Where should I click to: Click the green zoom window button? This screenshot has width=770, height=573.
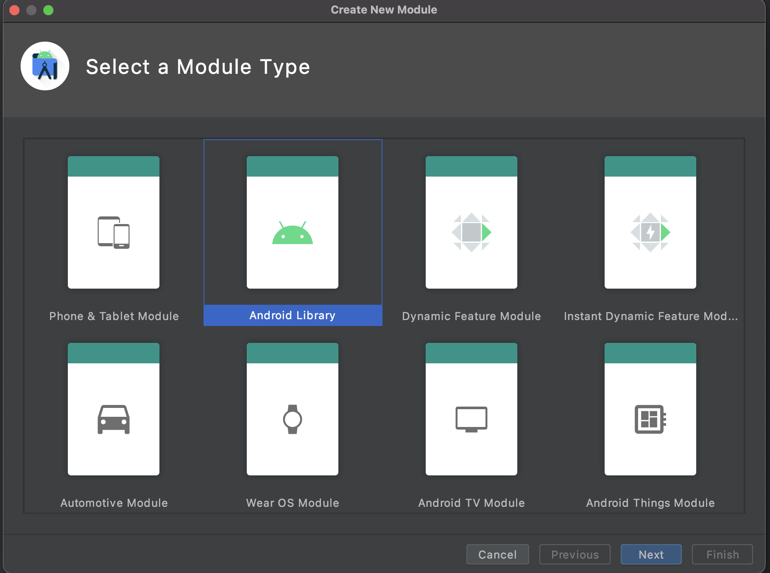coord(48,10)
